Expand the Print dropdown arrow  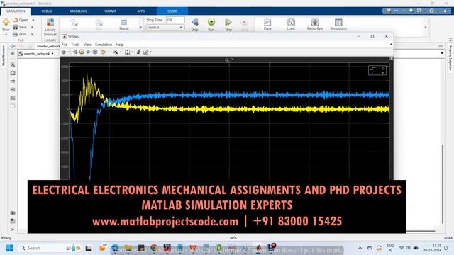32,34
